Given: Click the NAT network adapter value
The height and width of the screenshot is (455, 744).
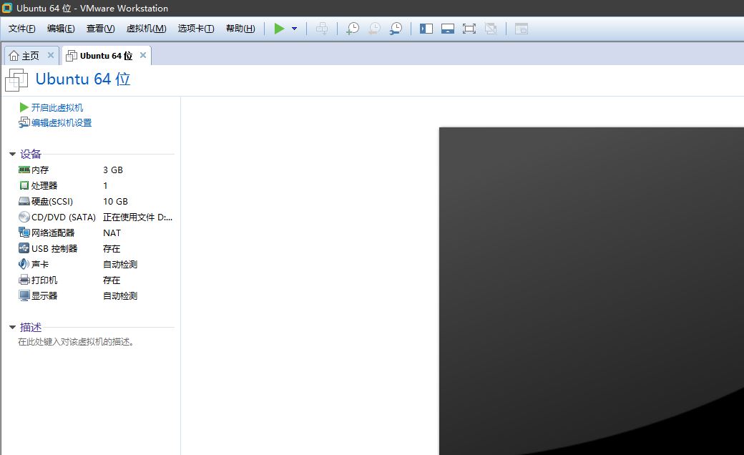Looking at the screenshot, I should (x=112, y=233).
